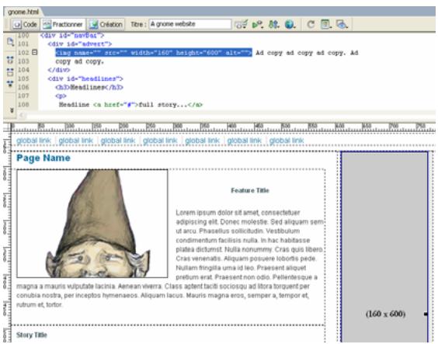This screenshot has width=438, height=344.
Task: Click the second global link
Action: click(x=75, y=141)
